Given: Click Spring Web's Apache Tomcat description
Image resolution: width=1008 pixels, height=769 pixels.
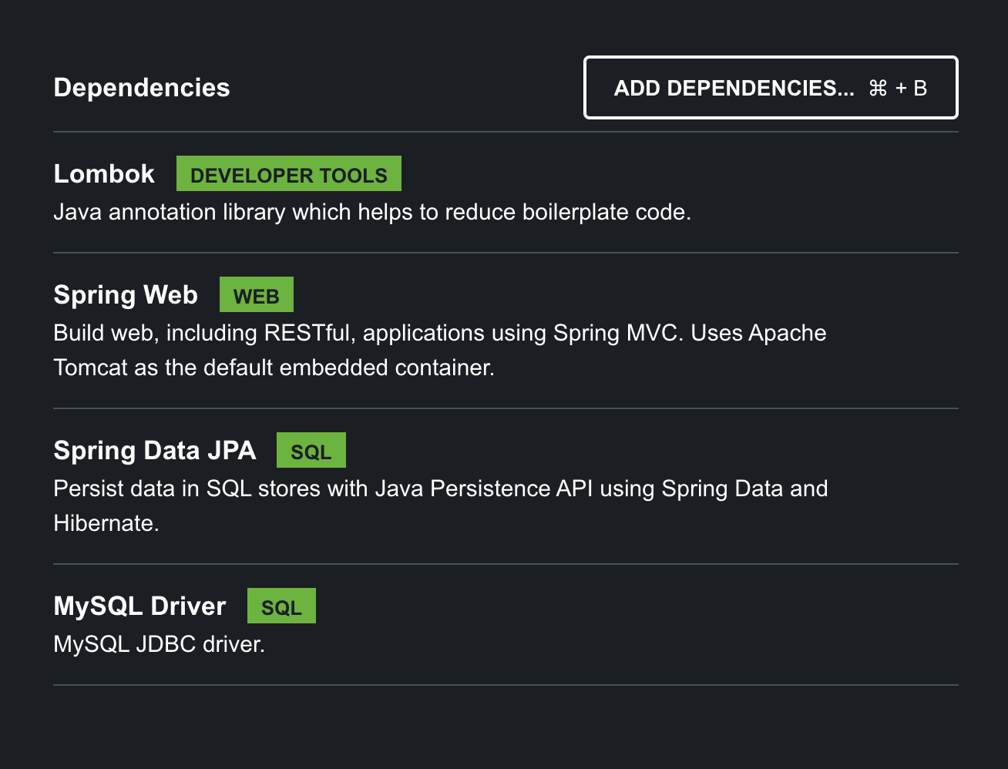Looking at the screenshot, I should pos(439,333).
